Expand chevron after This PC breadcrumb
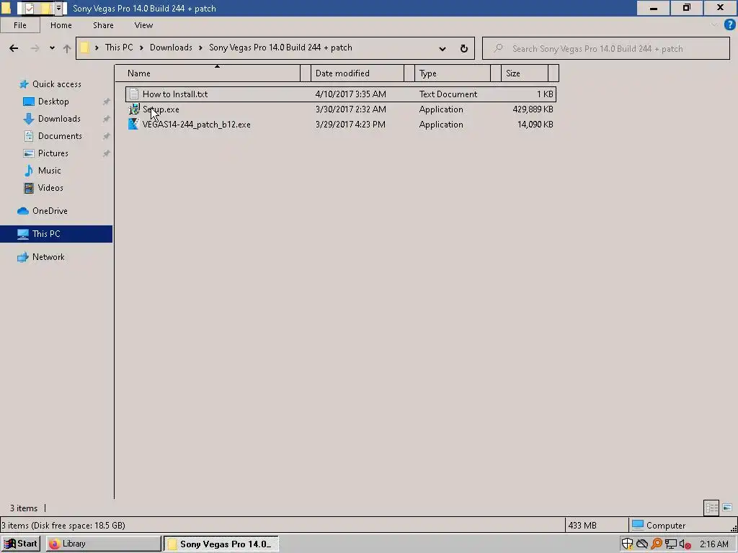738x553 pixels. click(141, 48)
